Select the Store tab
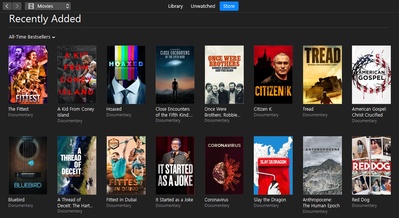 point(229,6)
